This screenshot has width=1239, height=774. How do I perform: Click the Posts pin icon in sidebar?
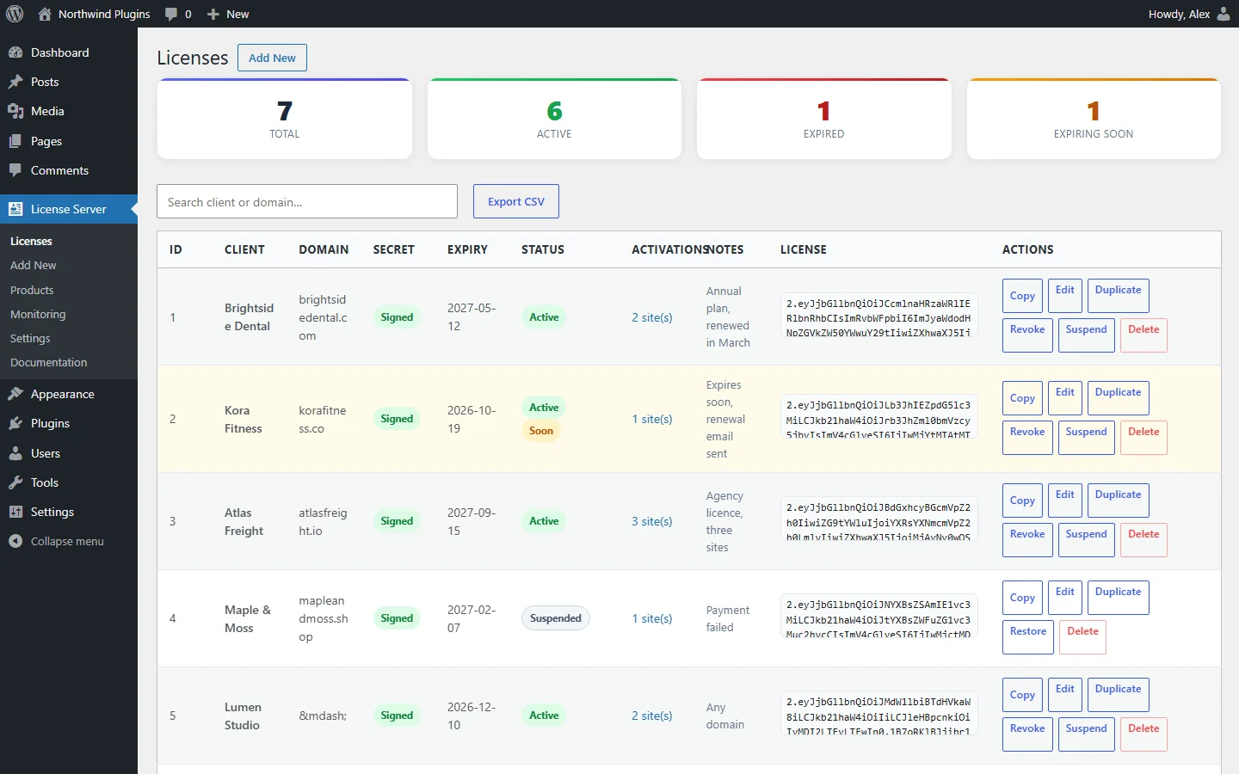pyautogui.click(x=15, y=82)
